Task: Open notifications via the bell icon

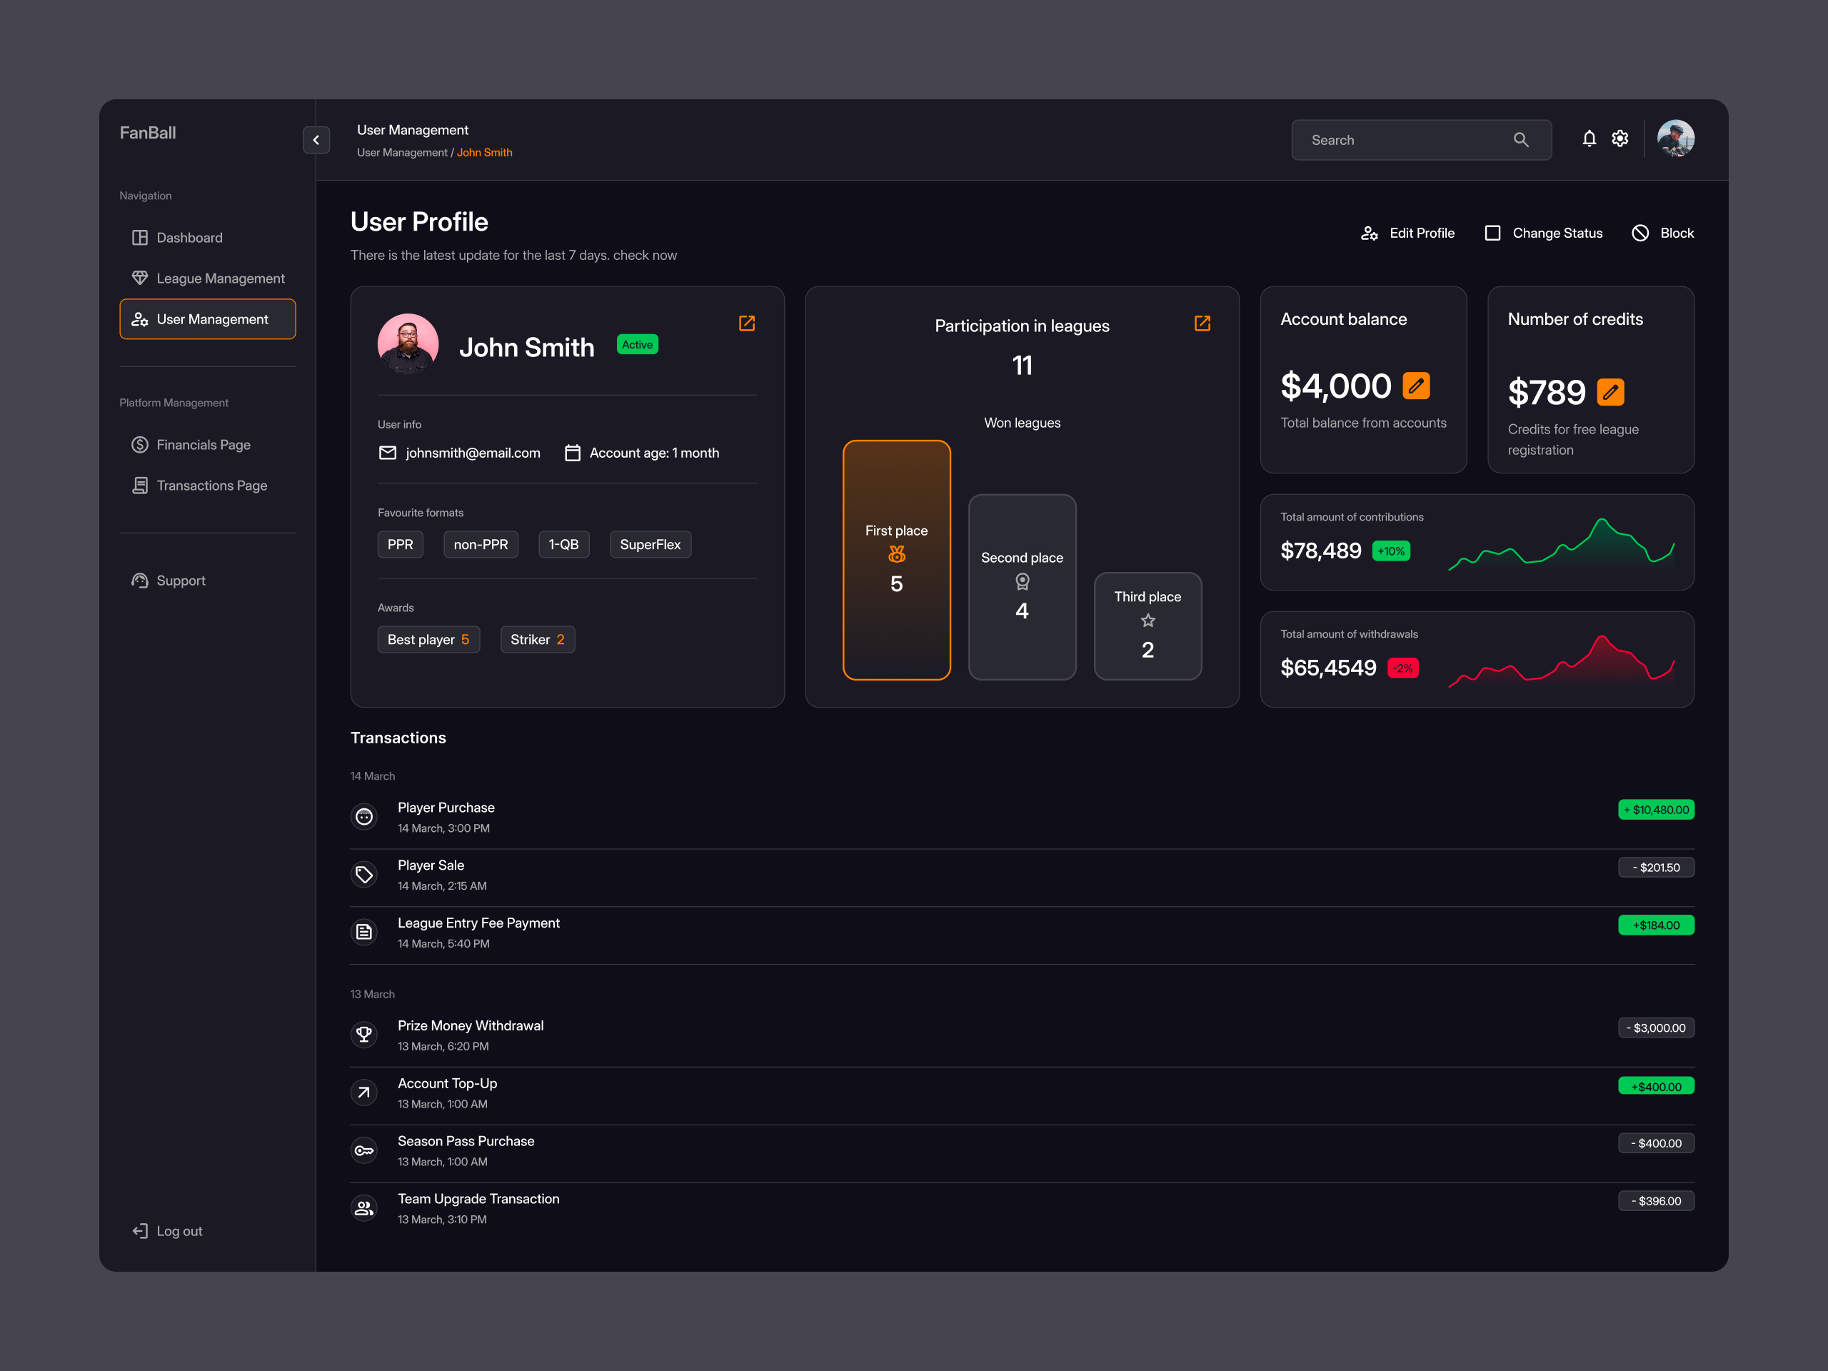Action: 1590,139
